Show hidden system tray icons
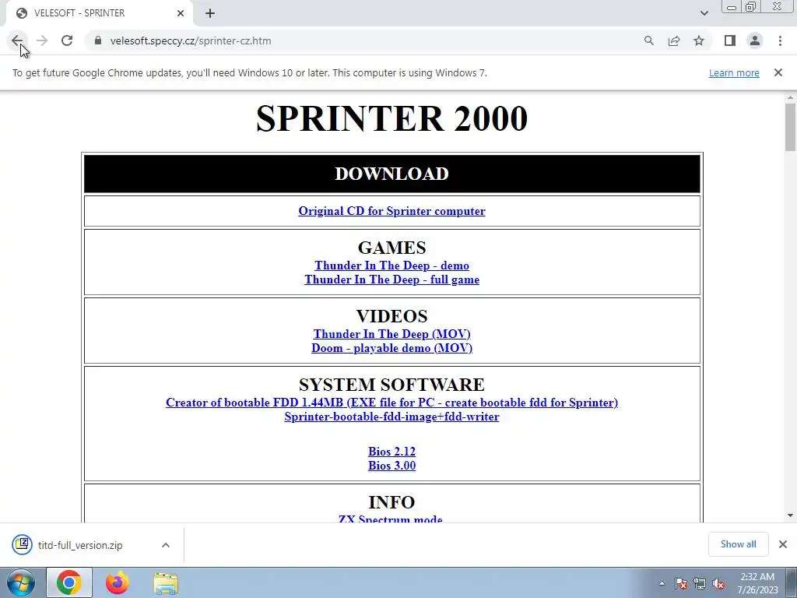The image size is (797, 598). point(662,583)
